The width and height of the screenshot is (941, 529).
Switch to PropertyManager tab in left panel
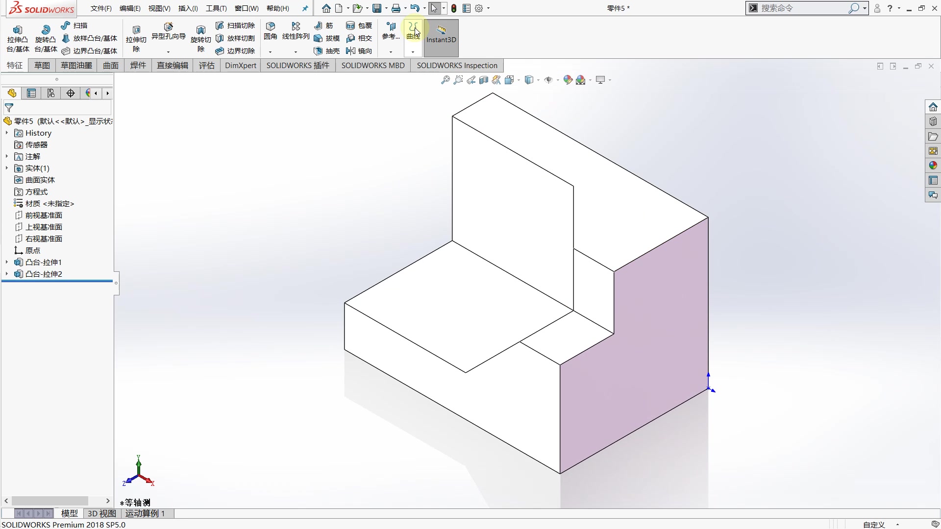31,93
